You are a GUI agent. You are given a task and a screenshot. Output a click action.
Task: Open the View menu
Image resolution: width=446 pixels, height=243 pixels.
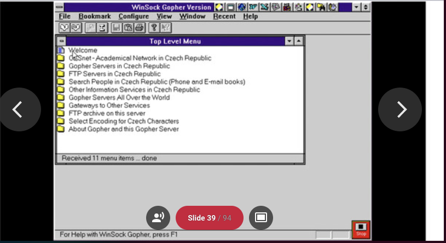coord(164,16)
